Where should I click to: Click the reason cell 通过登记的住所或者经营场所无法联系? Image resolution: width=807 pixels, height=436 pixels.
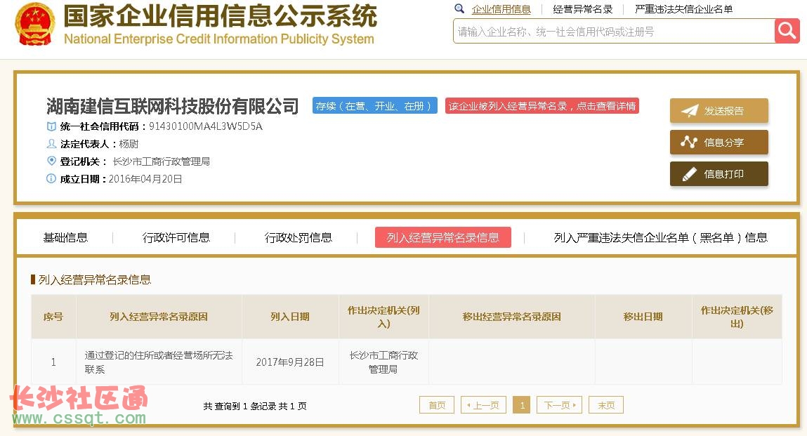159,362
